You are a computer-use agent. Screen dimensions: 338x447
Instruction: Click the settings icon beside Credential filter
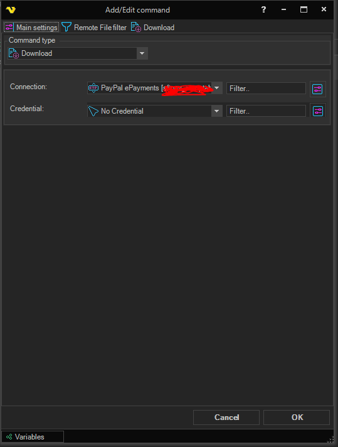click(317, 111)
